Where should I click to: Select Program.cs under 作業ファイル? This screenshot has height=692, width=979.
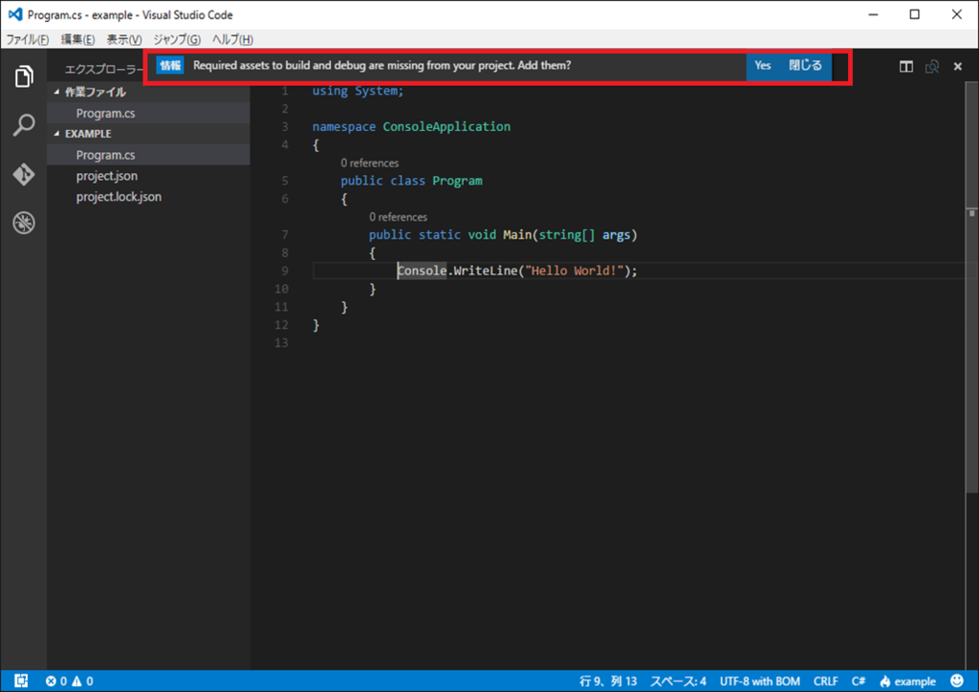pyautogui.click(x=148, y=113)
